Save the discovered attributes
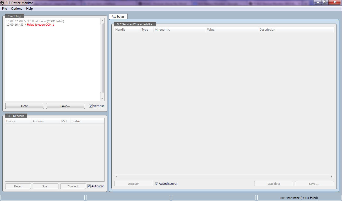This screenshot has height=201, width=342. [314, 183]
